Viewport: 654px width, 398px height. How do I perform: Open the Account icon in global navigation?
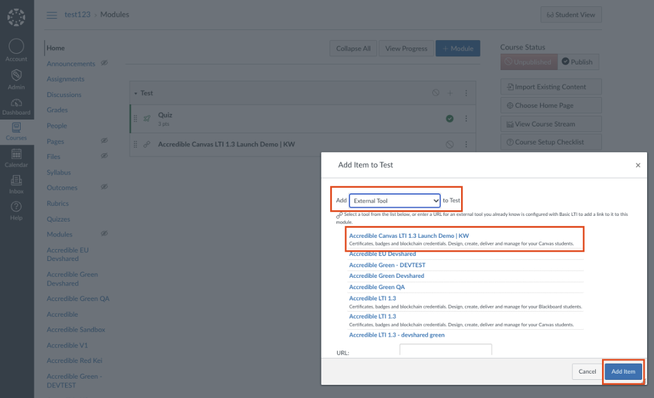click(16, 46)
